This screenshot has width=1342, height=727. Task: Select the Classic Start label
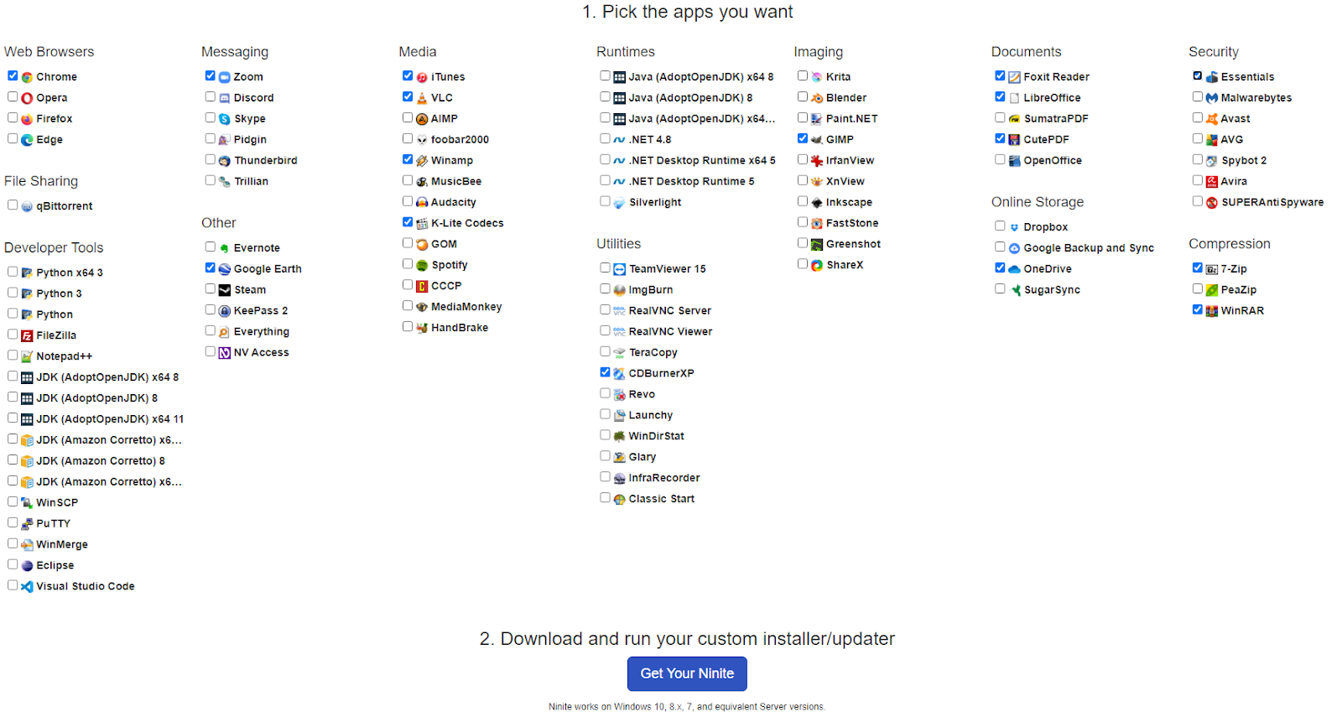662,499
